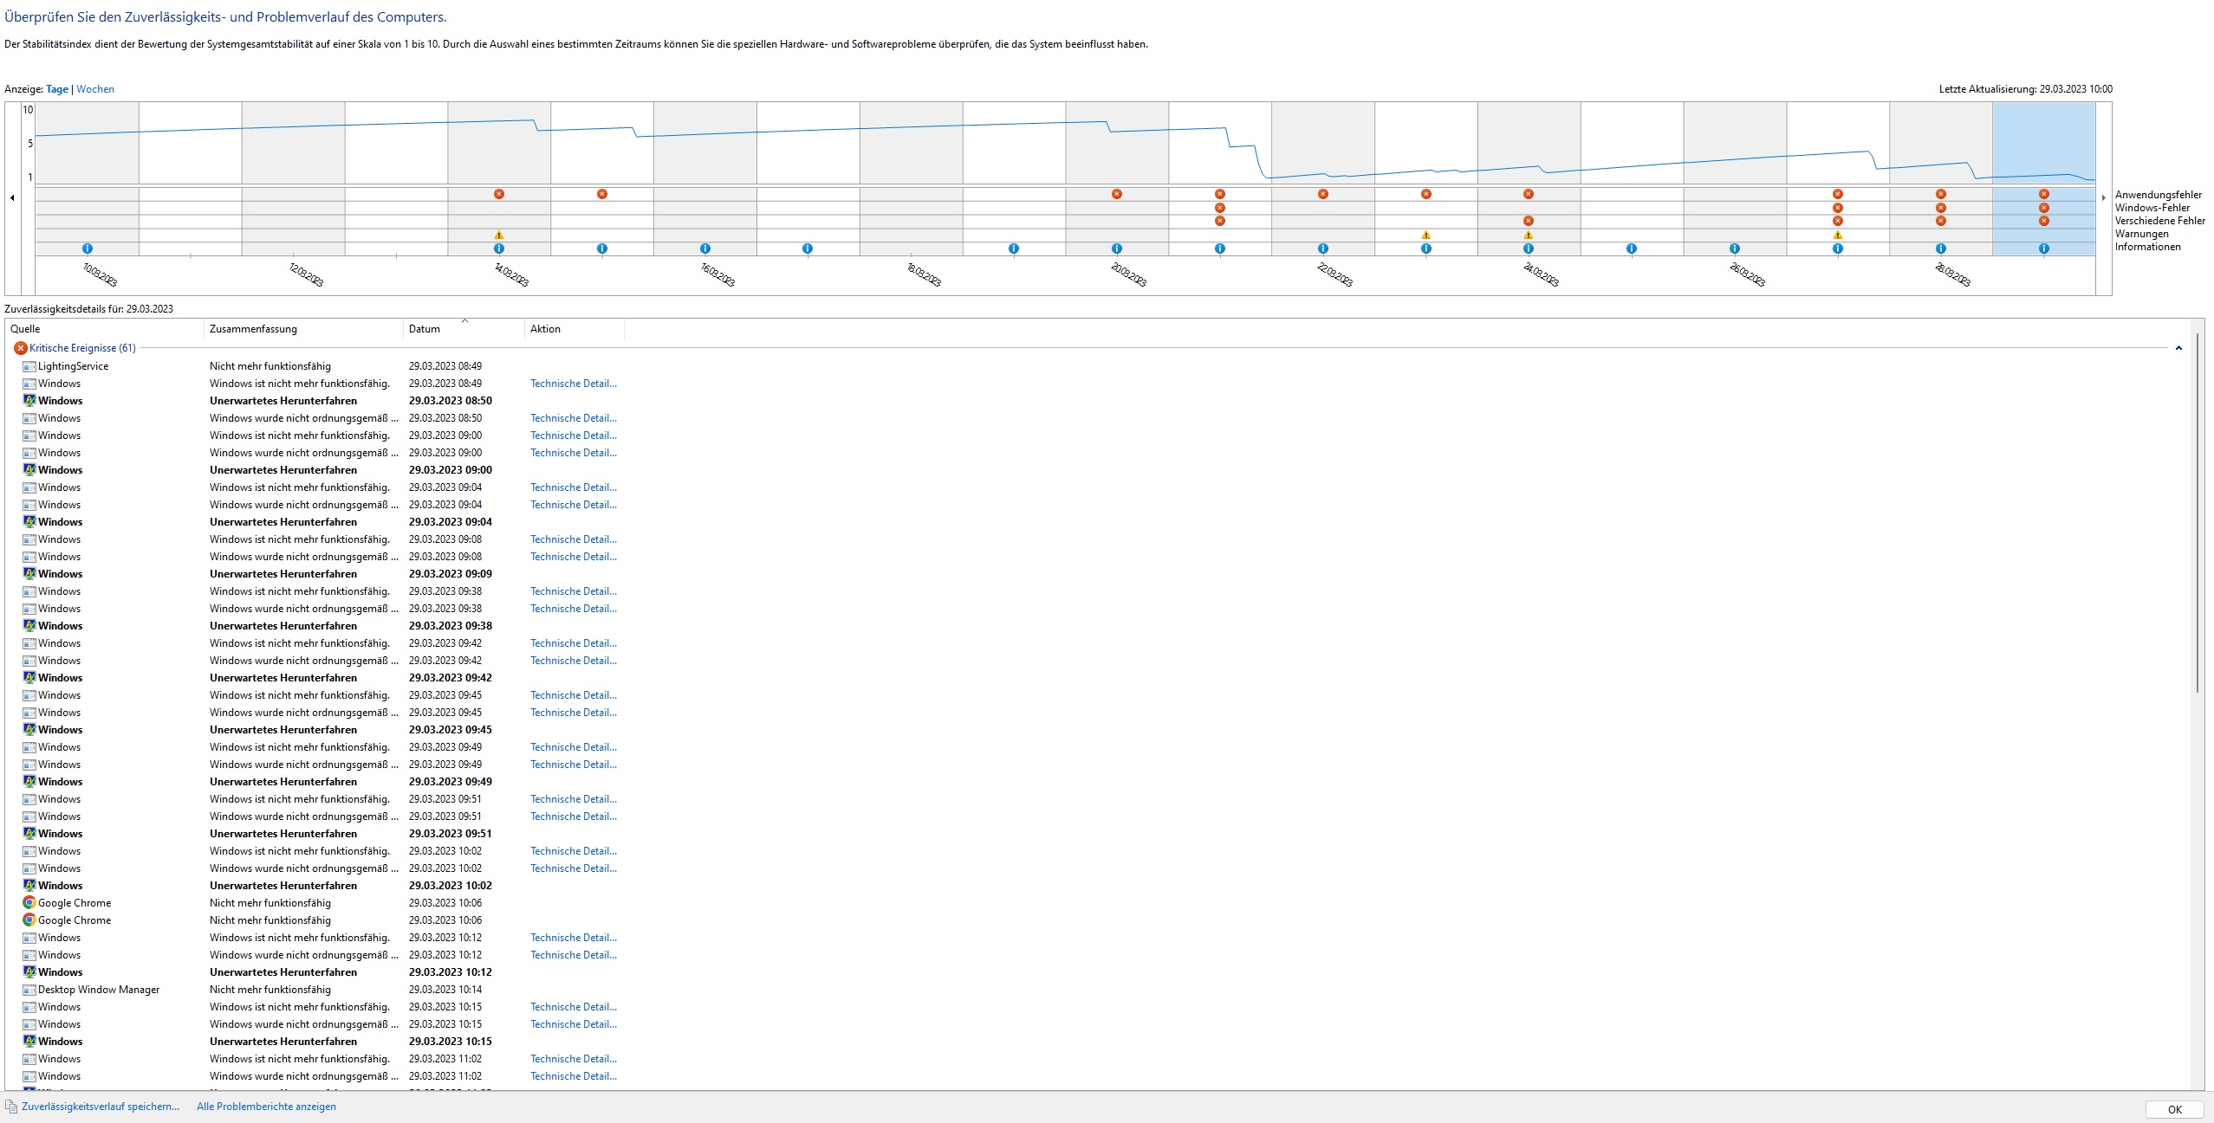2214x1123 pixels.
Task: Click Zuverlässigkeitsverlauf speichern link
Action: [101, 1107]
